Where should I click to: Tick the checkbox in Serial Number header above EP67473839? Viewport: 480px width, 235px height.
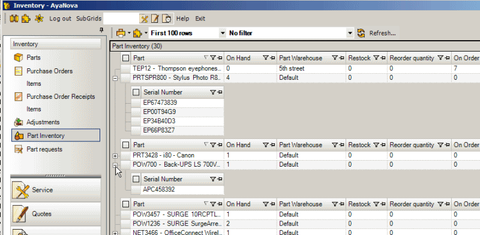(x=136, y=92)
